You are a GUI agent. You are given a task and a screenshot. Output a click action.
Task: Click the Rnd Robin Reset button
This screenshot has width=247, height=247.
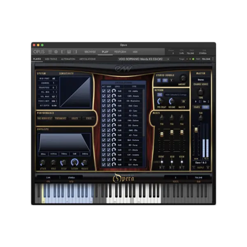(45, 118)
